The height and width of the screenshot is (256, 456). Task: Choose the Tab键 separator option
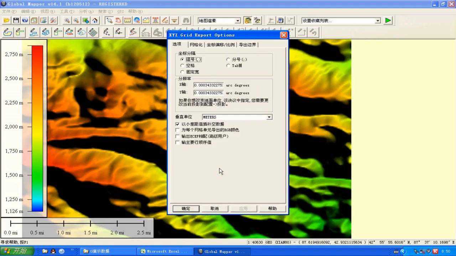click(x=228, y=65)
